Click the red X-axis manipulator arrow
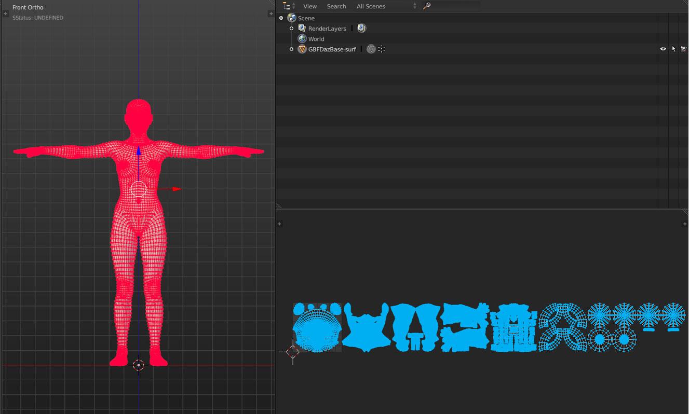This screenshot has width=689, height=414. pos(177,189)
